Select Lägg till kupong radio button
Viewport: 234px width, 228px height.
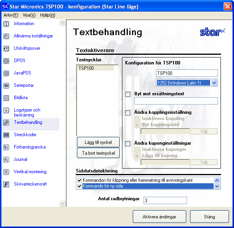click(137, 156)
